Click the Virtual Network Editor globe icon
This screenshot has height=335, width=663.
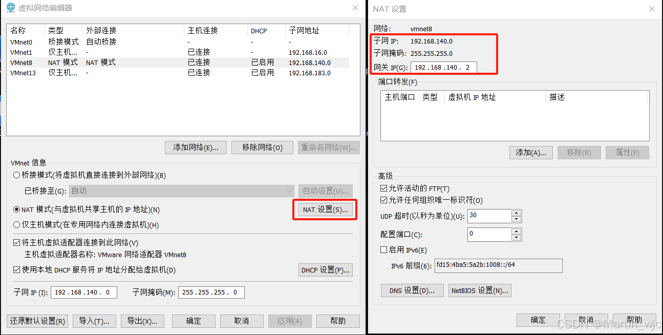[x=11, y=8]
